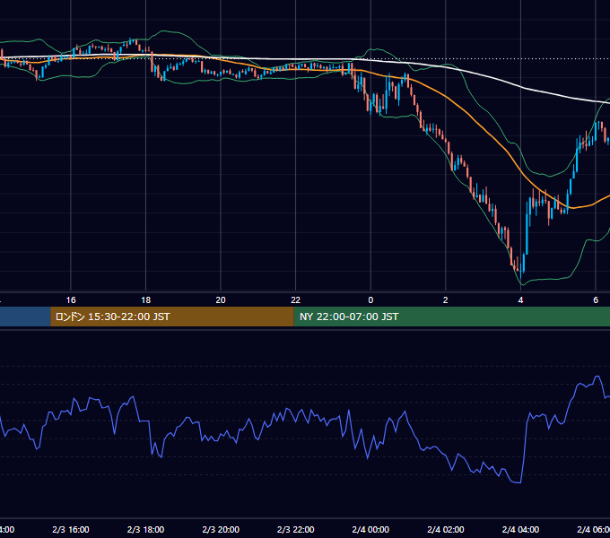Click the 2/4 02:00 date label
Viewport: 610px width, 538px height.
click(x=446, y=529)
